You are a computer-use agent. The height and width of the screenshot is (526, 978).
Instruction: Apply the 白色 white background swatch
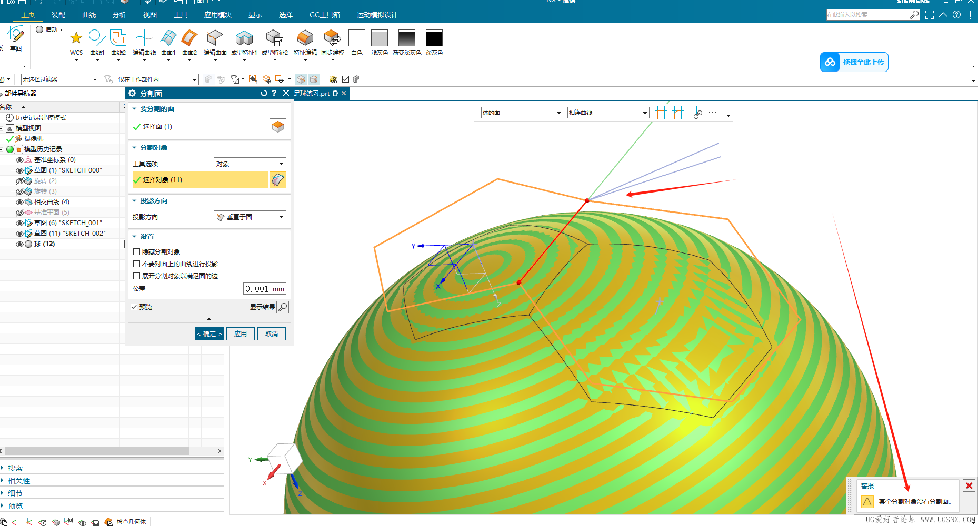click(x=357, y=38)
